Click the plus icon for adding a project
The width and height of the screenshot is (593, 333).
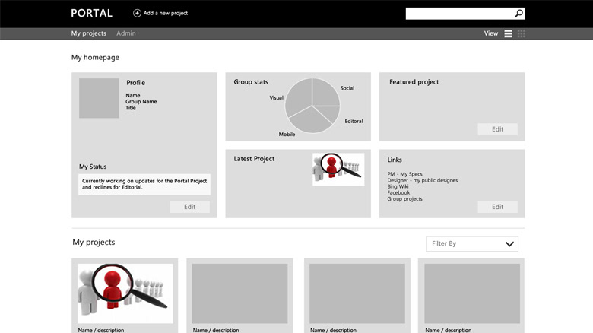pyautogui.click(x=137, y=13)
